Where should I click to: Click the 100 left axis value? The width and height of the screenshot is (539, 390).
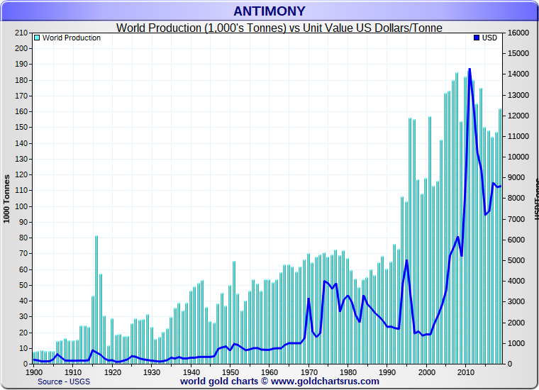21,206
